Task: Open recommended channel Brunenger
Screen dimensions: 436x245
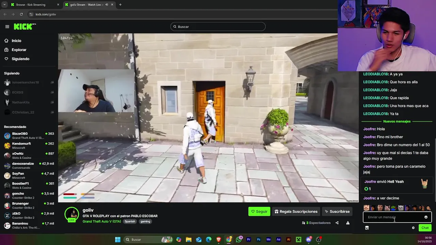Action: coord(29,206)
